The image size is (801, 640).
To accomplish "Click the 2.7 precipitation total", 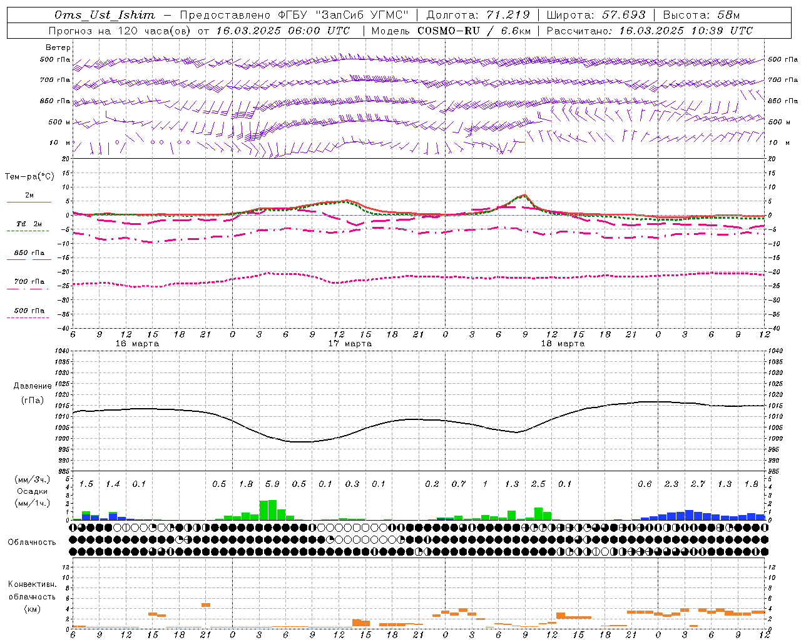I will (x=698, y=484).
